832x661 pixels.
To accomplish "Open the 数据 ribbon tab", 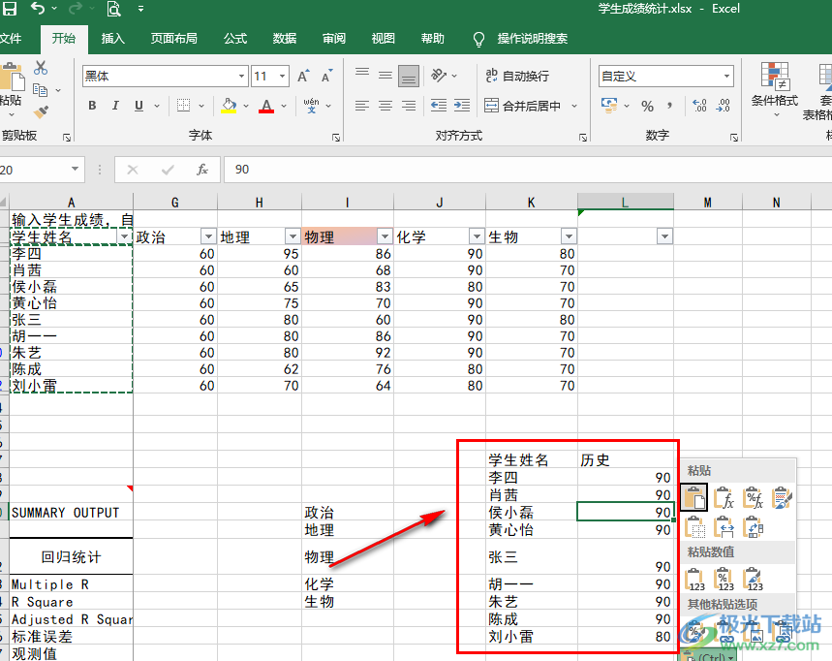I will [285, 38].
